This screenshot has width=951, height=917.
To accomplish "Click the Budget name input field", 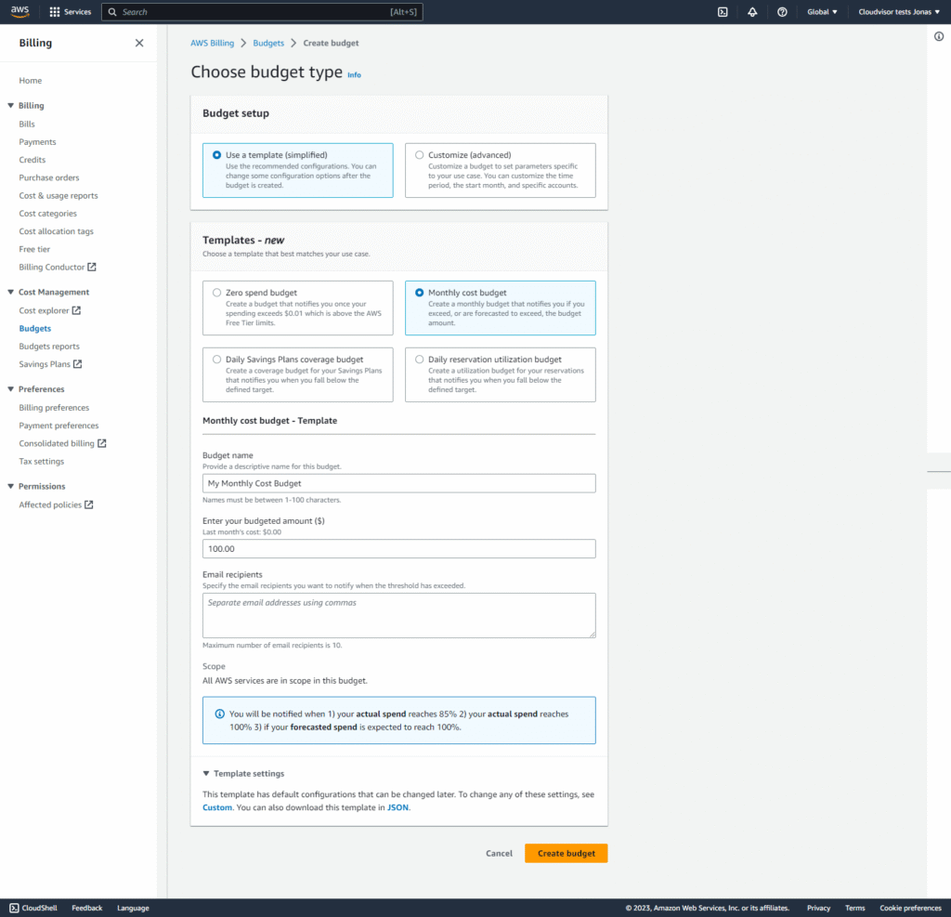I will [399, 484].
